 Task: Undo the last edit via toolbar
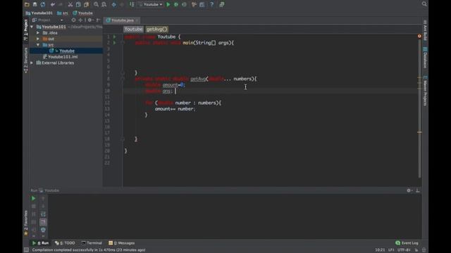[53, 4]
